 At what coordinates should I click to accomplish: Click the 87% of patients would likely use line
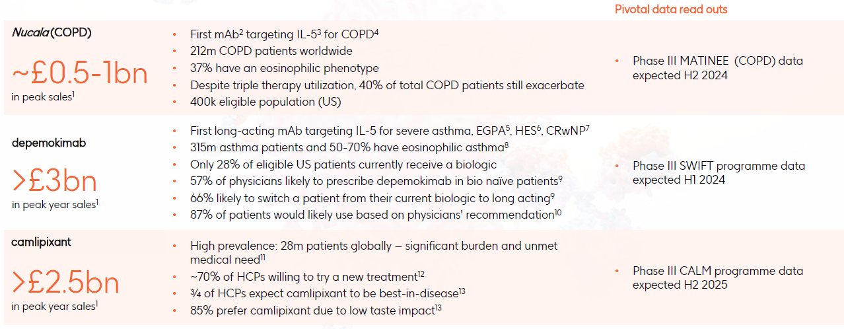375,215
